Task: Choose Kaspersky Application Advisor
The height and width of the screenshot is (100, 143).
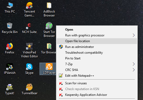Action: click(97, 95)
